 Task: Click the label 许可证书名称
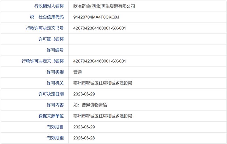[51, 39]
